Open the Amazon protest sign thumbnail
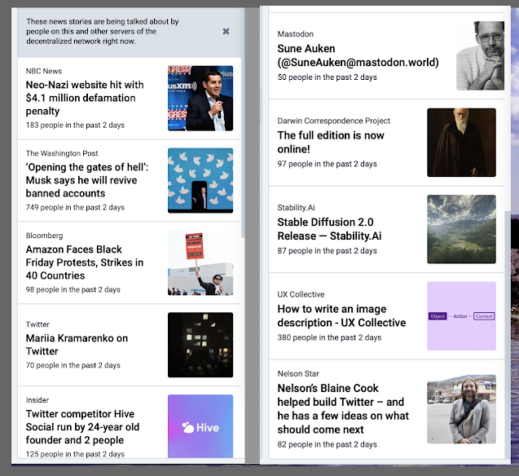 (200, 262)
